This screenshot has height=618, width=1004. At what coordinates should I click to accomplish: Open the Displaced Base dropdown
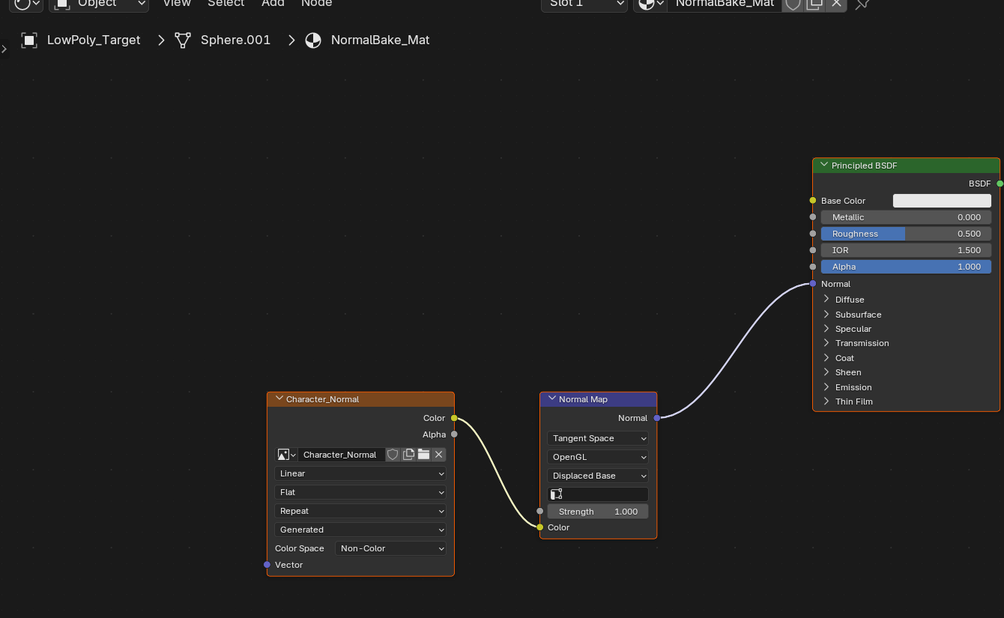pos(598,476)
